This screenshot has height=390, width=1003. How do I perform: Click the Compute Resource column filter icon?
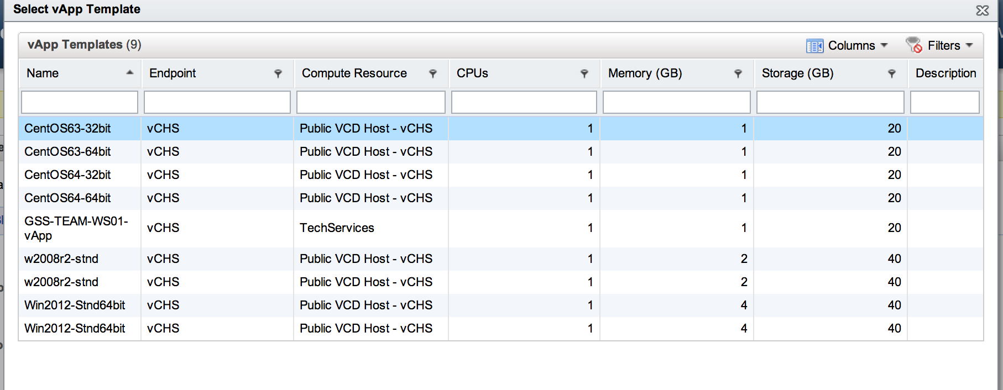[x=433, y=73]
